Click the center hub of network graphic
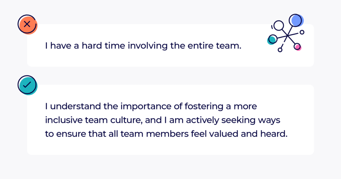The image size is (341, 179). [287, 36]
